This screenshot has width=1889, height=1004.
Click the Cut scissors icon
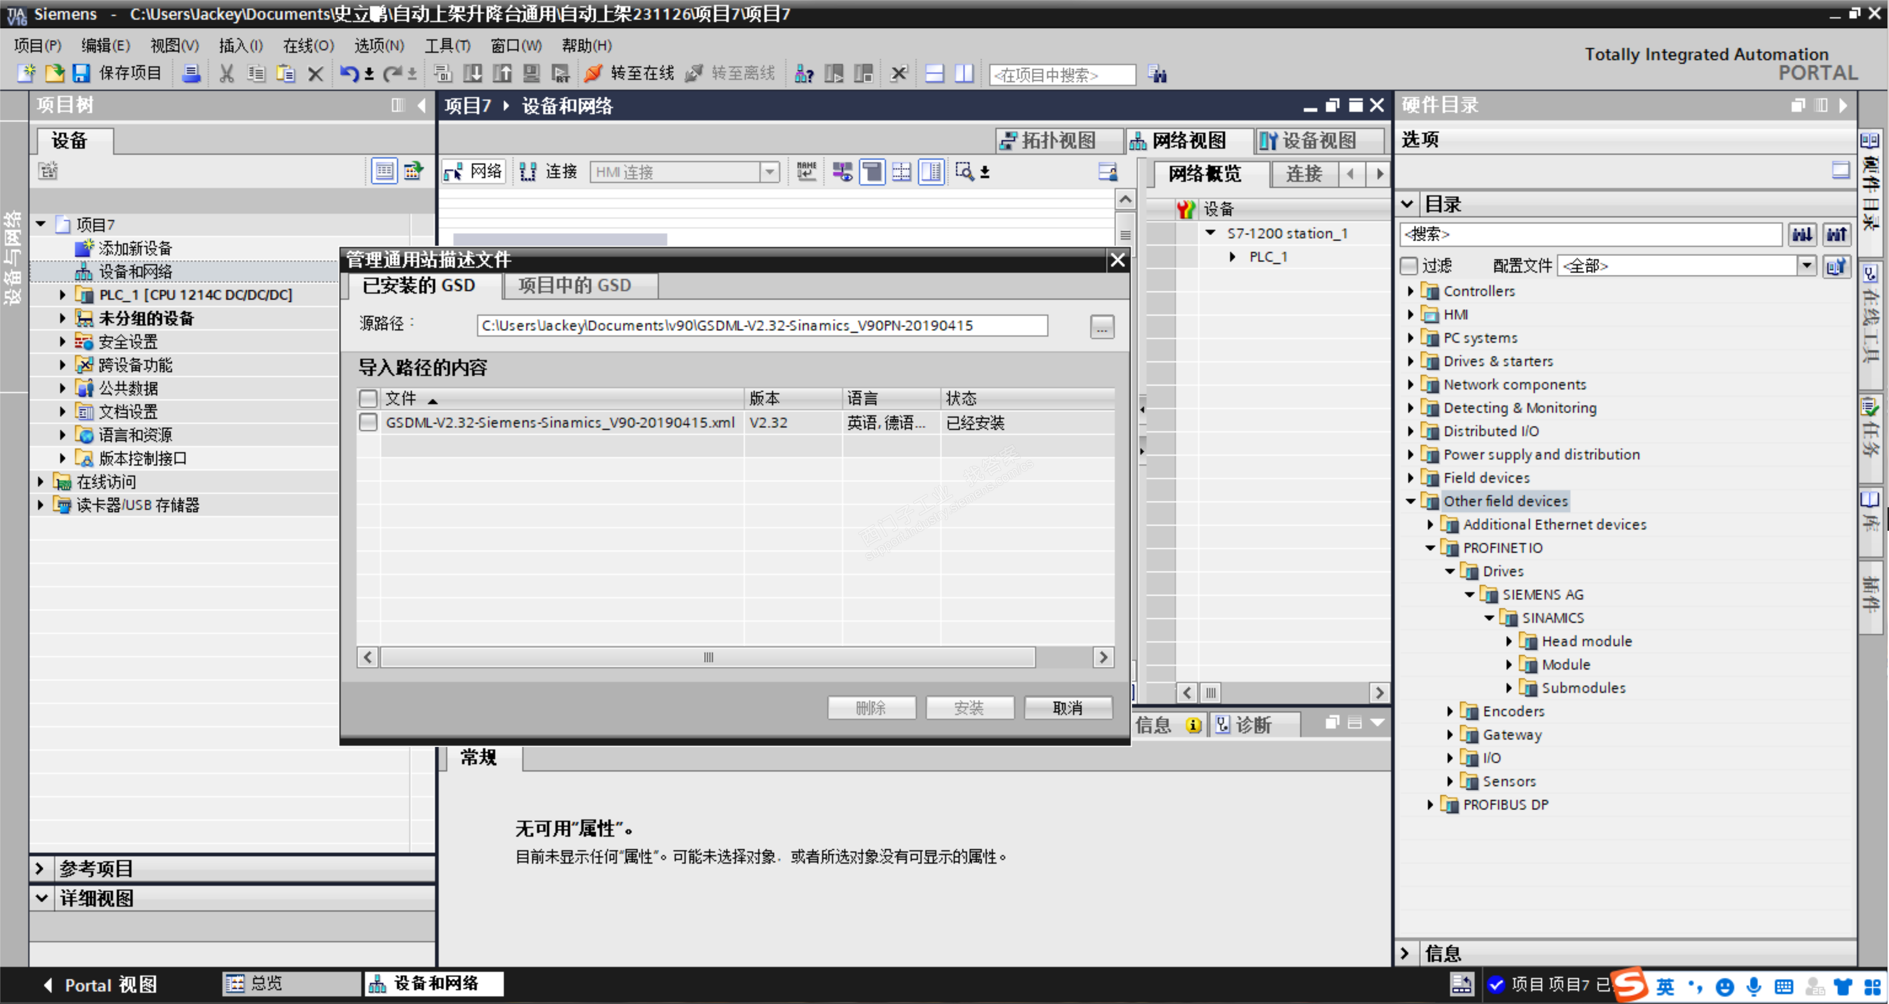(227, 73)
